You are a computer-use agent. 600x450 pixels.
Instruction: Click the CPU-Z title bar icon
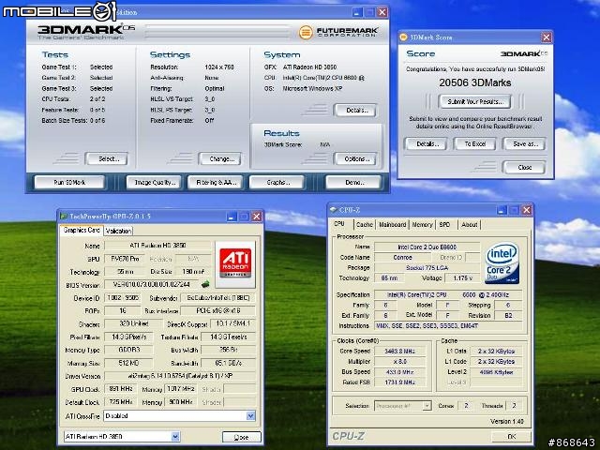(x=334, y=210)
